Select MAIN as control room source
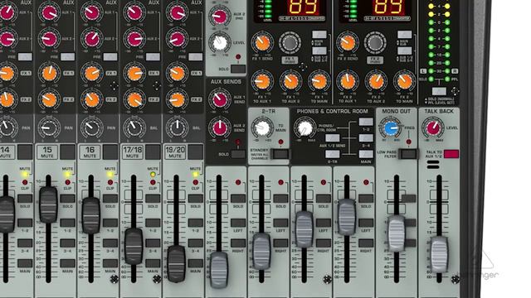Image resolution: width=531 pixels, height=298 pixels. [x=366, y=154]
